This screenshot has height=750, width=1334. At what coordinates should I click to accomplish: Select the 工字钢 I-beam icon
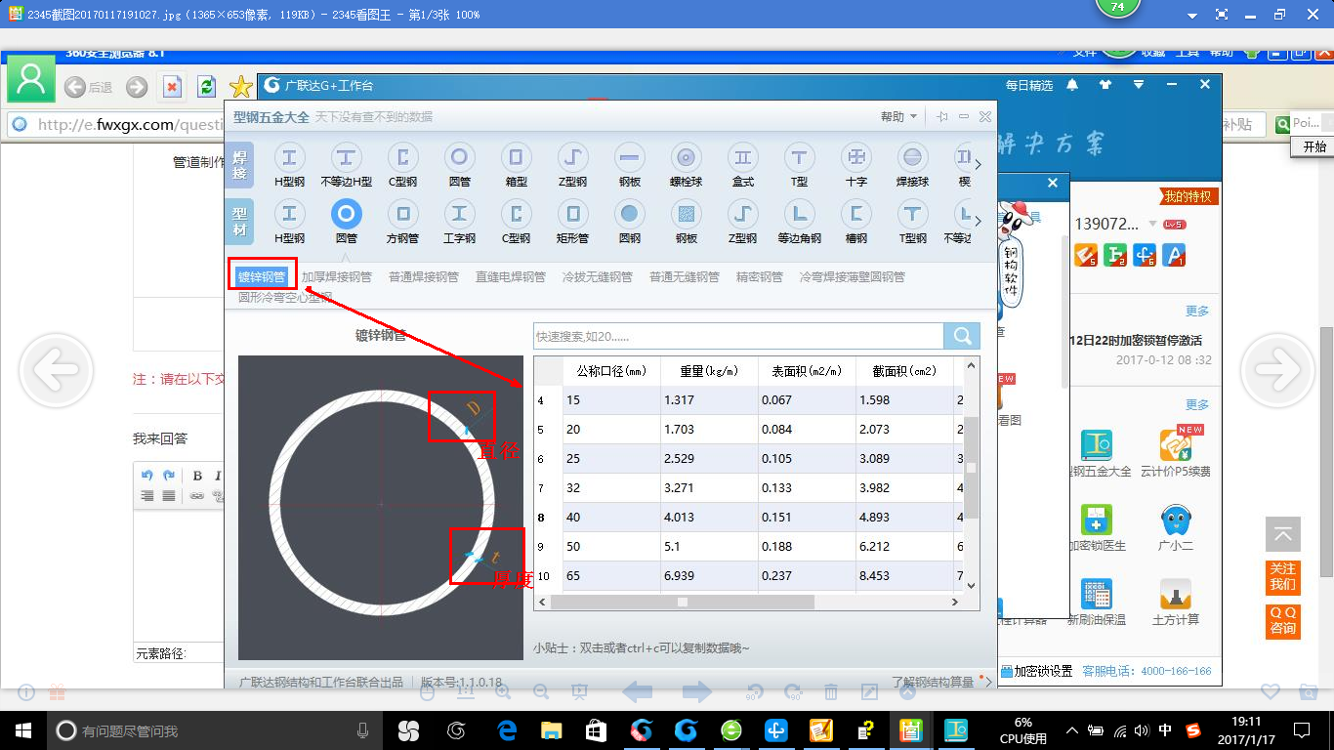click(x=459, y=214)
